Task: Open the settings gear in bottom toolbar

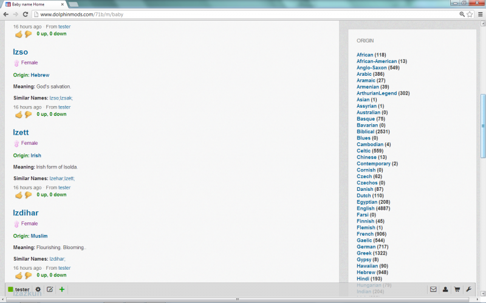Action: [x=38, y=290]
